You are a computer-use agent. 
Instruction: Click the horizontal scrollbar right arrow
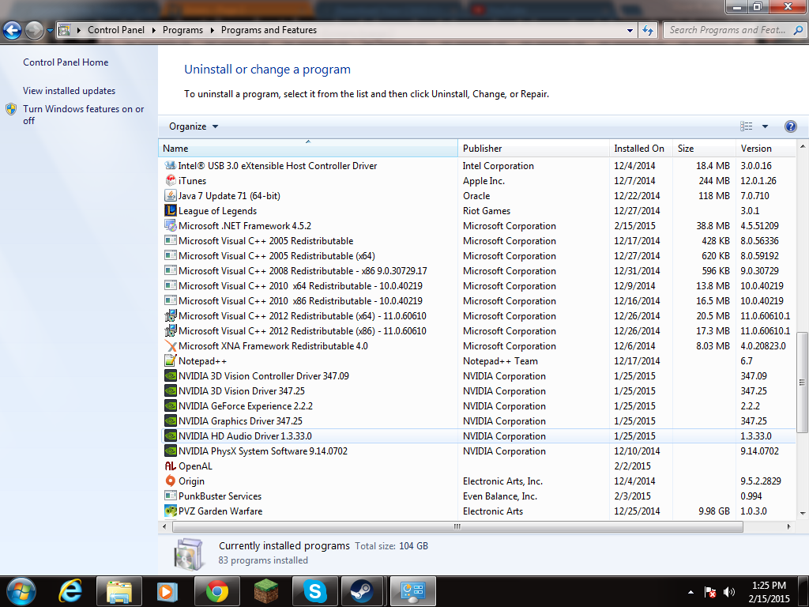pos(788,526)
